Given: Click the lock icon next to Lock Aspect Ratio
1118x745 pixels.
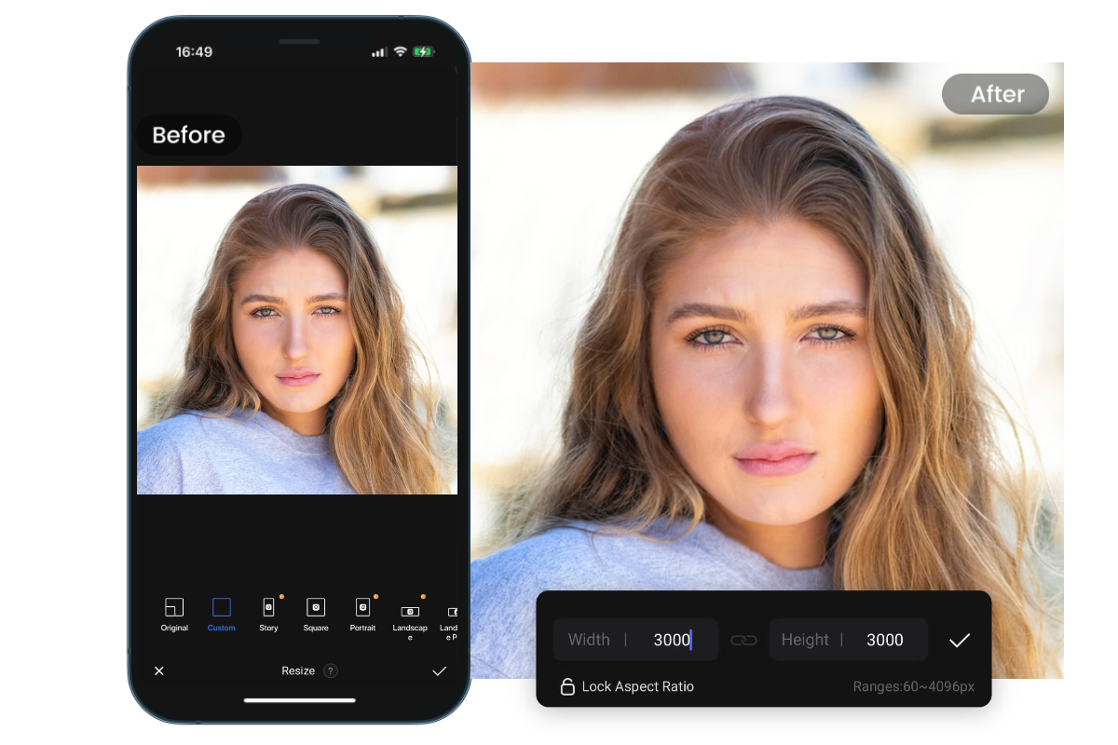Looking at the screenshot, I should [x=567, y=686].
